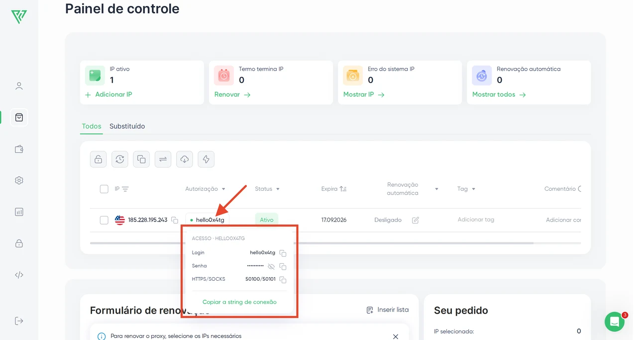Image resolution: width=637 pixels, height=340 pixels.
Task: Expand the Autorização column dropdown
Action: (x=223, y=189)
